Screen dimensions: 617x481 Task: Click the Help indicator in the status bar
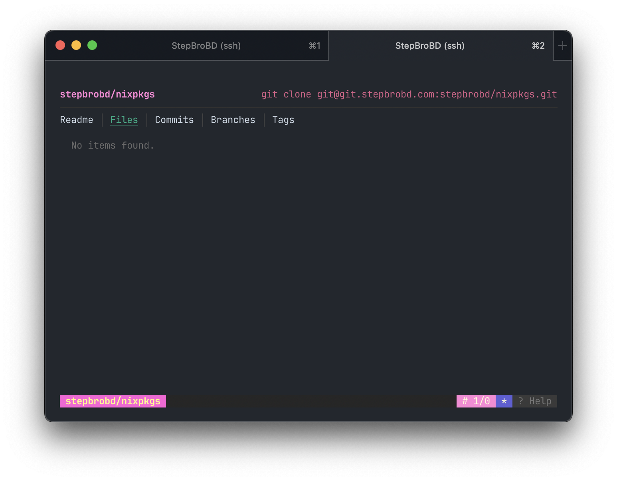535,401
